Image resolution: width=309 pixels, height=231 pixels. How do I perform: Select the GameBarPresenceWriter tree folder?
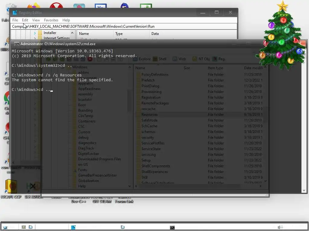[97, 175]
